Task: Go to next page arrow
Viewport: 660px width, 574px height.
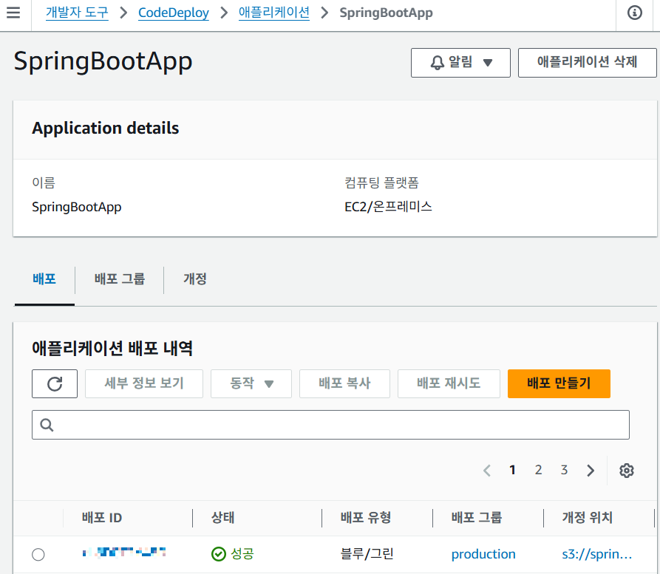Action: (591, 470)
